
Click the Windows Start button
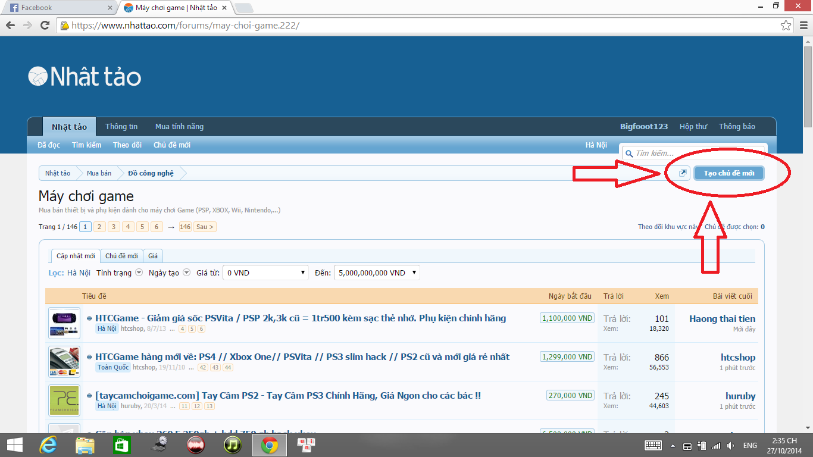pyautogui.click(x=14, y=445)
